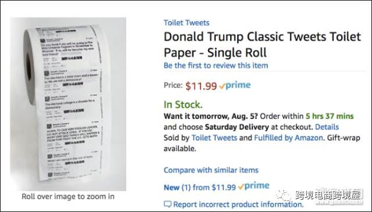Click the prime badge next to New offers
Viewport: 372px width, 212px height.
pyautogui.click(x=253, y=186)
